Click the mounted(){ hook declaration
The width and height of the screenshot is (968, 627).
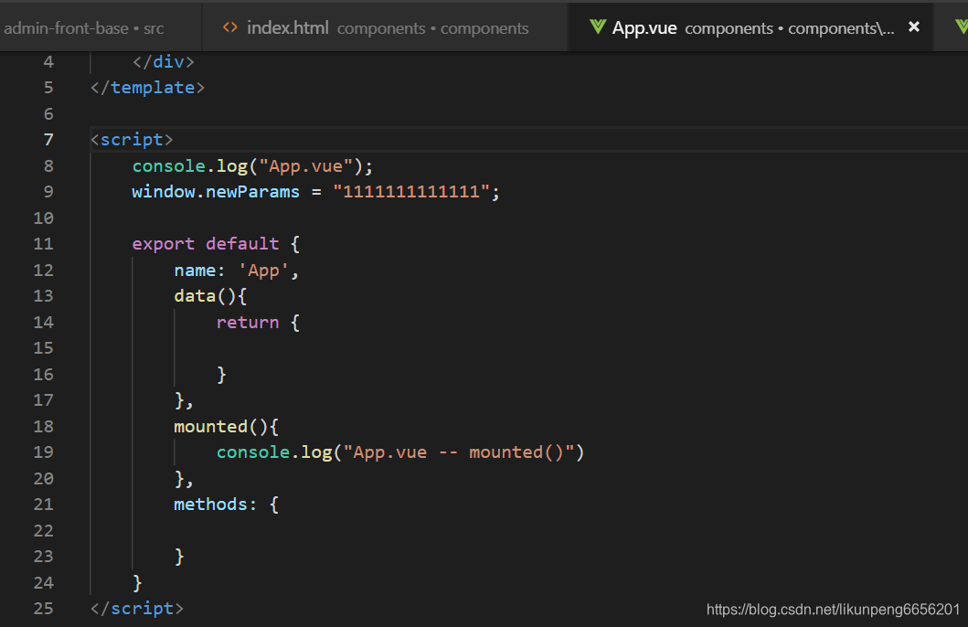tap(227, 427)
